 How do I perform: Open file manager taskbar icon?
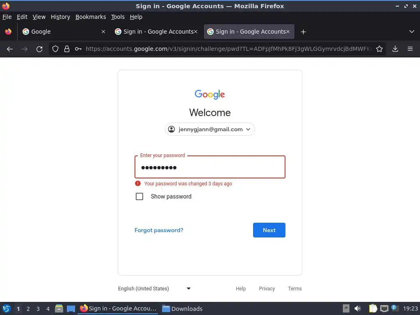(x=59, y=308)
